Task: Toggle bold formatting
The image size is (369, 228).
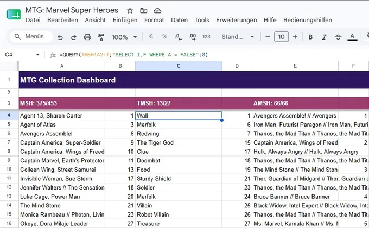Action: (x=310, y=37)
